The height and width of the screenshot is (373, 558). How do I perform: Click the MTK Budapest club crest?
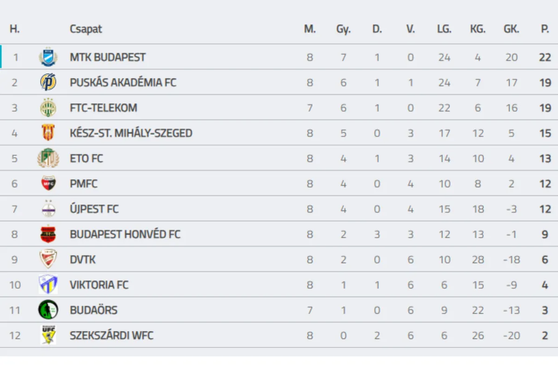click(x=48, y=57)
